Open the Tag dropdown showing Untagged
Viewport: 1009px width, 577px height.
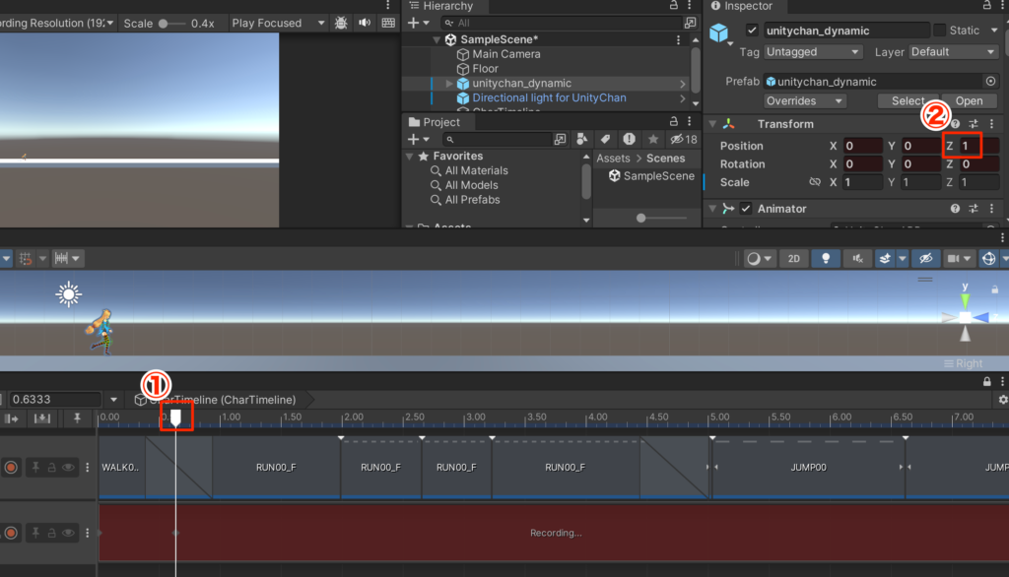[x=813, y=52]
